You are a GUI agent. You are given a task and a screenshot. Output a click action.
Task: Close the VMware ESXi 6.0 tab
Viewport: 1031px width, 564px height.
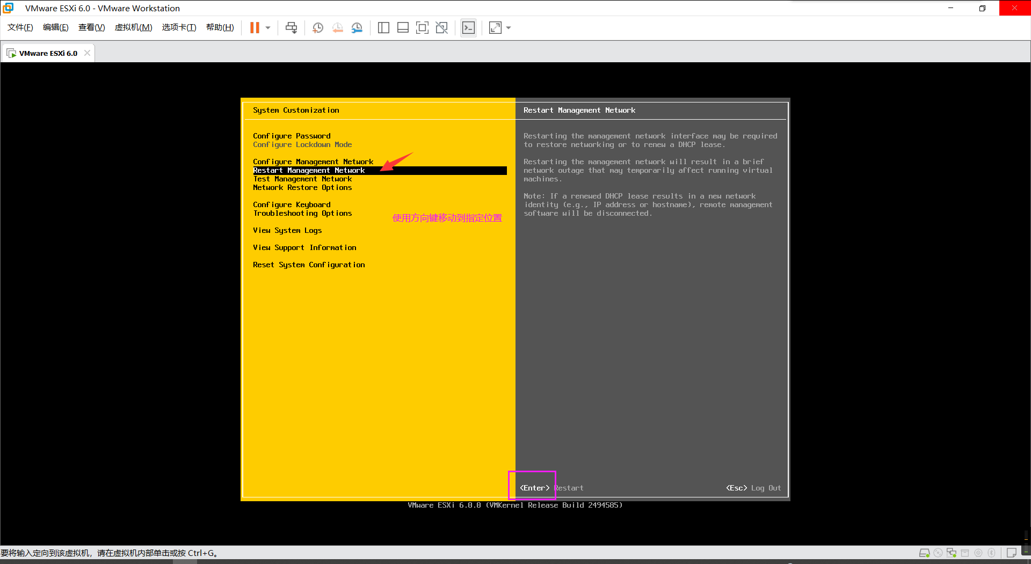click(87, 53)
